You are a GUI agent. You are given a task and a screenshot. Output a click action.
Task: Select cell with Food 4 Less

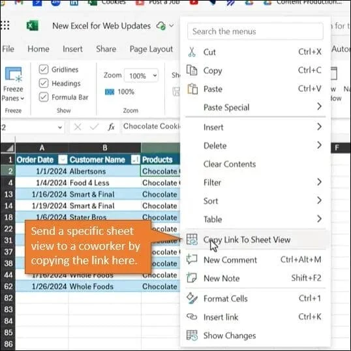coord(105,183)
